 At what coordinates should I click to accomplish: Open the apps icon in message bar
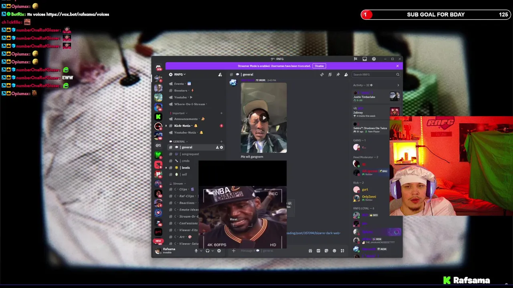(x=342, y=251)
